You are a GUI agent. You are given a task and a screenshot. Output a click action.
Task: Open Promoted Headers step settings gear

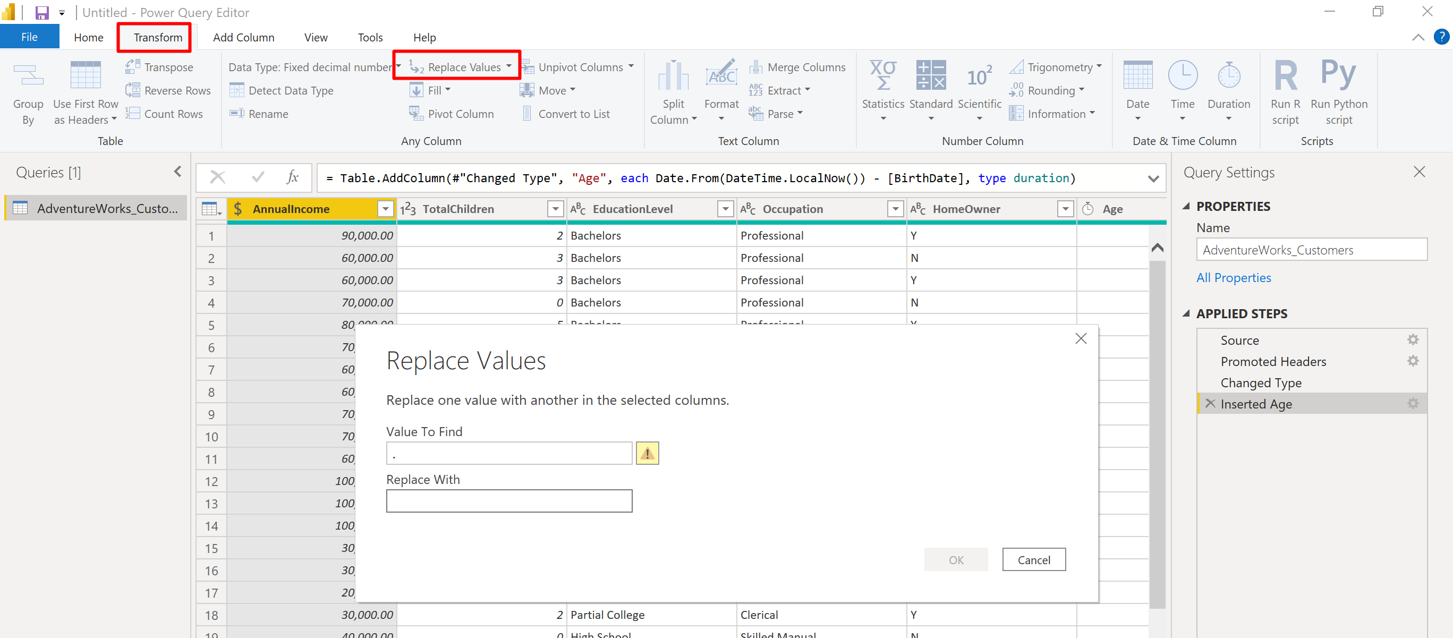click(x=1413, y=361)
